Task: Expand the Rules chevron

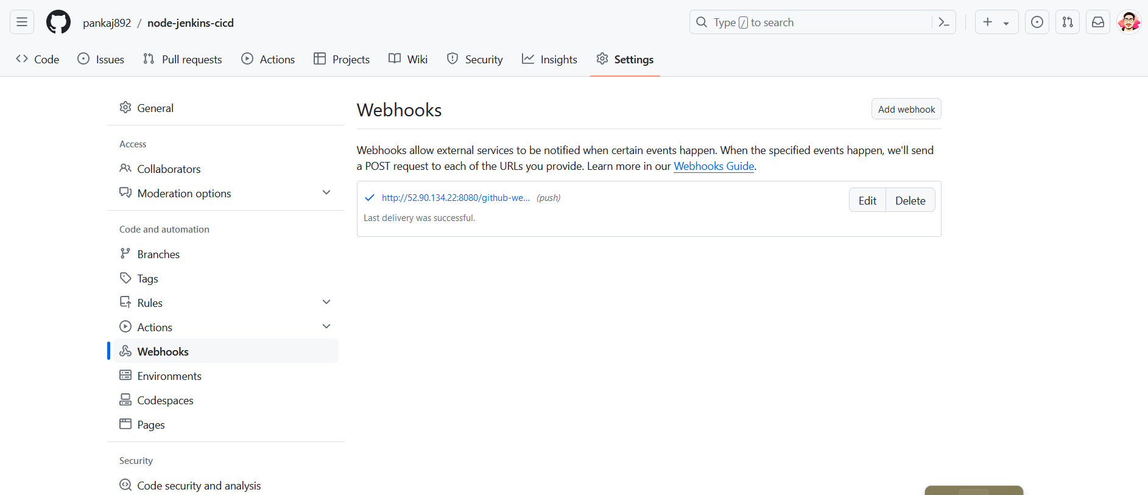Action: (x=326, y=302)
